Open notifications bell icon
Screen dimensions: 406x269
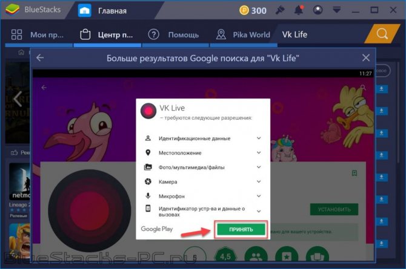[299, 10]
